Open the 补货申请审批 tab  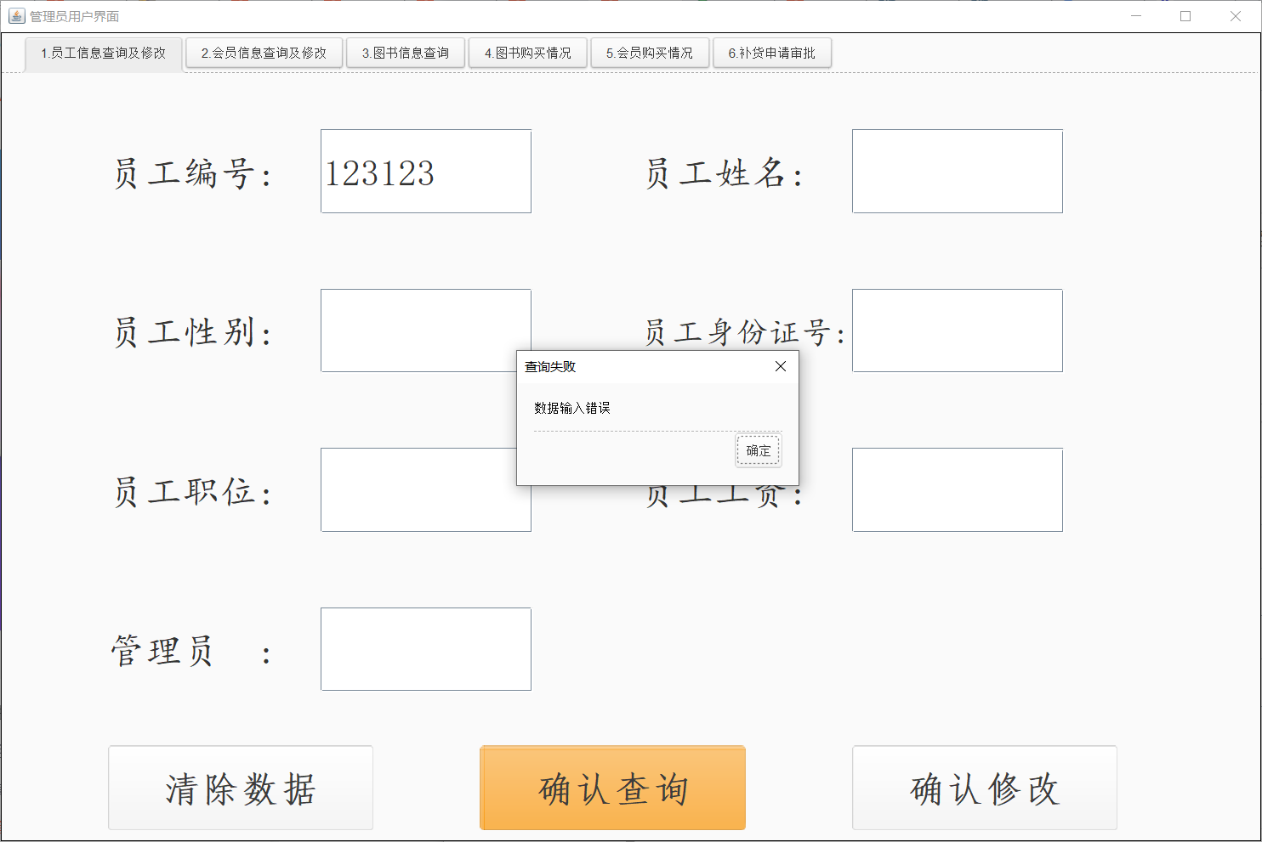772,53
